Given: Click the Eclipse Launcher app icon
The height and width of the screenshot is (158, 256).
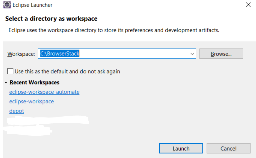Looking at the screenshot, I should point(7,5).
